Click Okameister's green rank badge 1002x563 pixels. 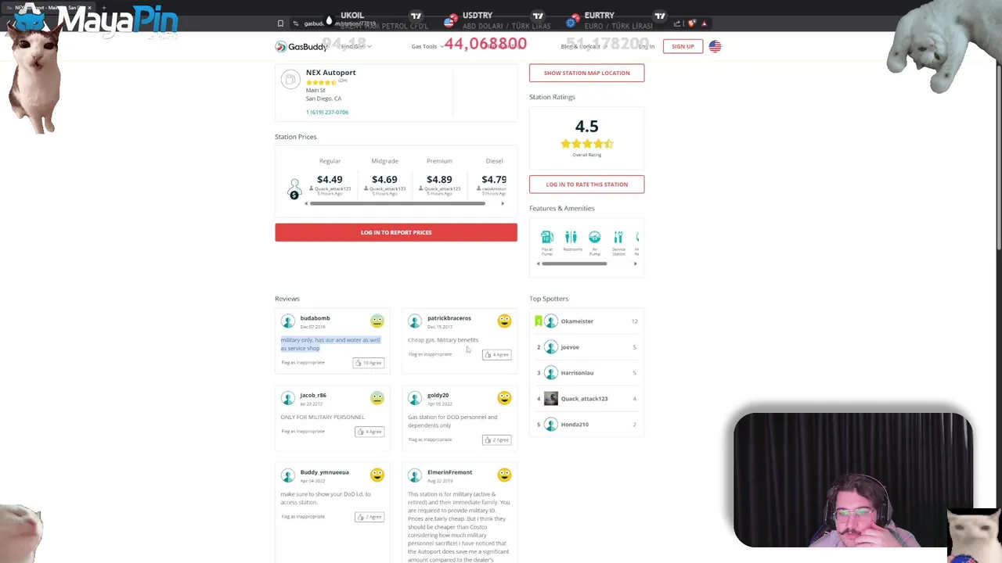tap(538, 321)
